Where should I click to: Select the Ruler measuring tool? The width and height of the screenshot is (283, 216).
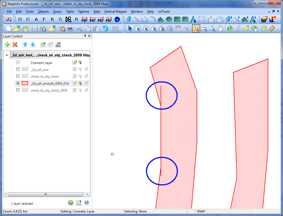pos(271,29)
